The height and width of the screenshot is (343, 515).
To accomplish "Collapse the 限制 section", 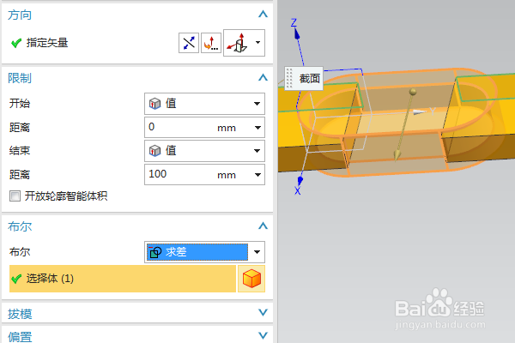I will pos(263,77).
